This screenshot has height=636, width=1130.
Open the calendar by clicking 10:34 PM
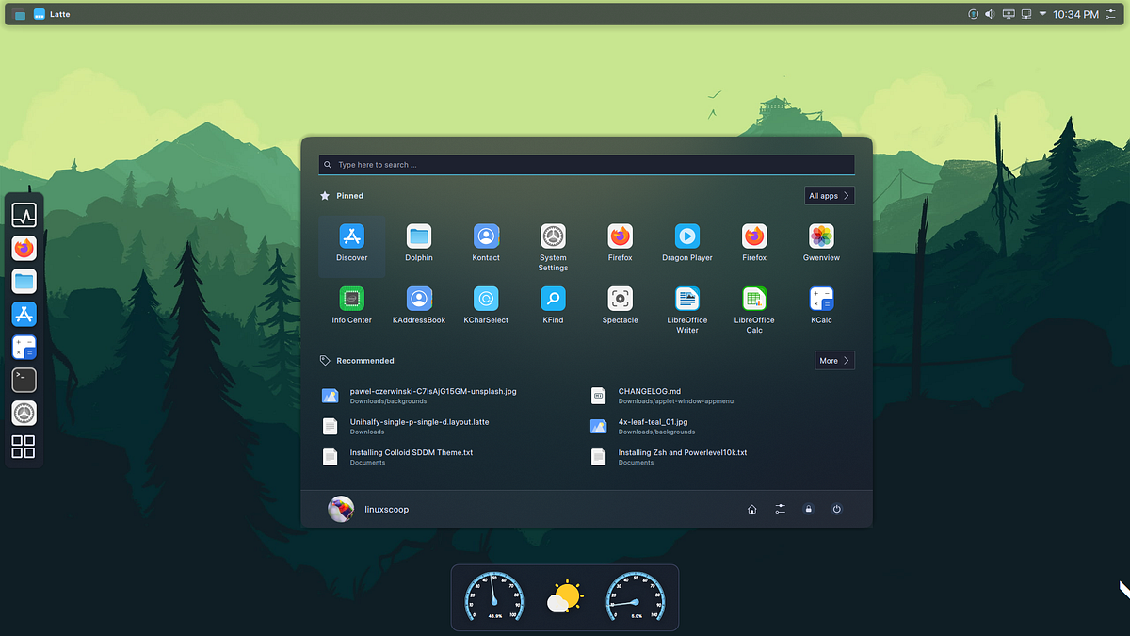tap(1077, 14)
